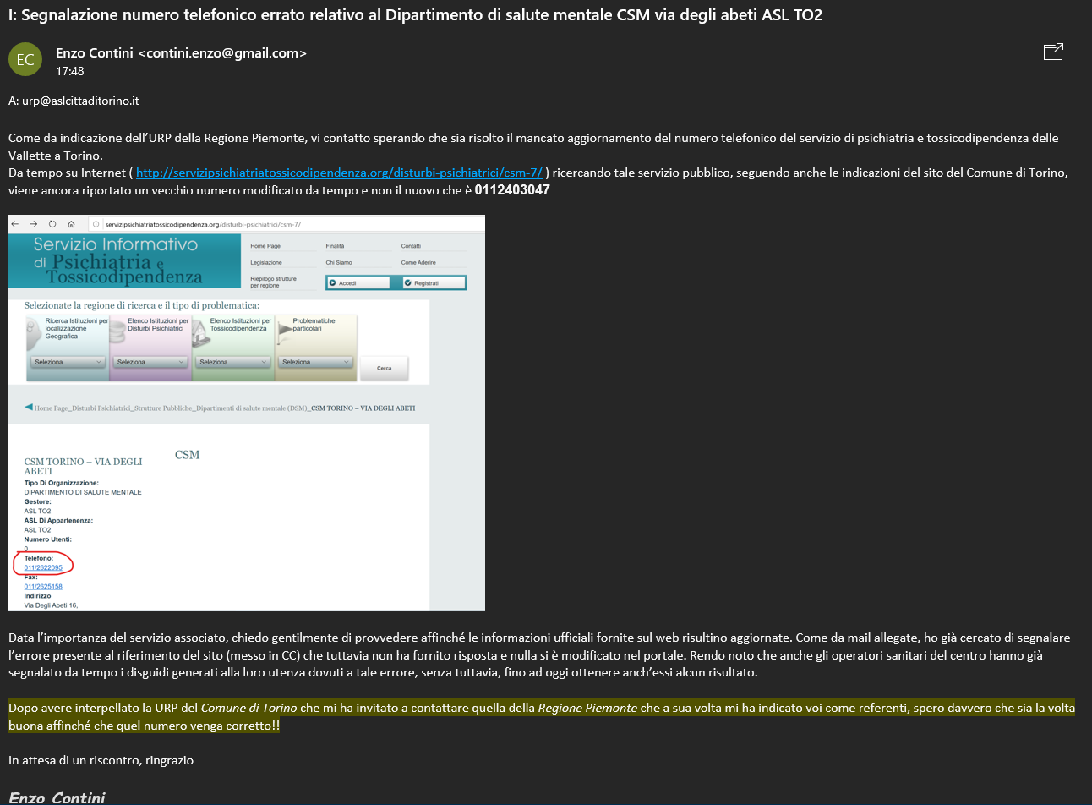Open Seleziona dropdown under Disturbi Psichiatrici
The width and height of the screenshot is (1092, 805).
coord(150,362)
